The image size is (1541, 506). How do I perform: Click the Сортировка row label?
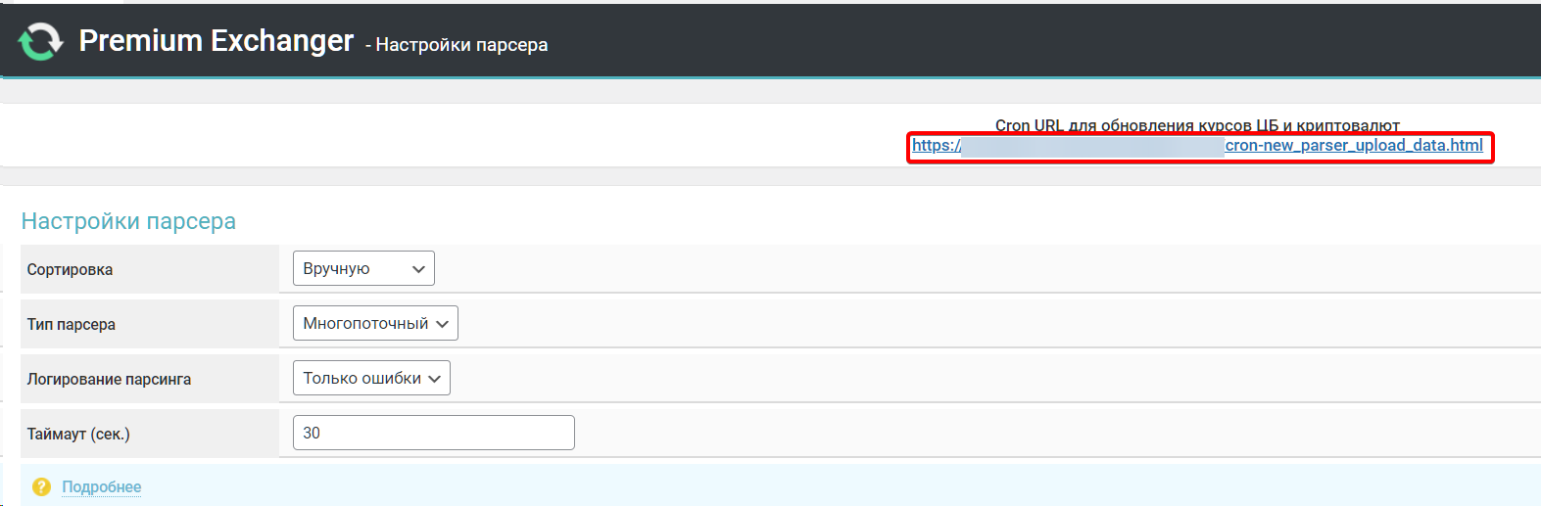[70, 269]
